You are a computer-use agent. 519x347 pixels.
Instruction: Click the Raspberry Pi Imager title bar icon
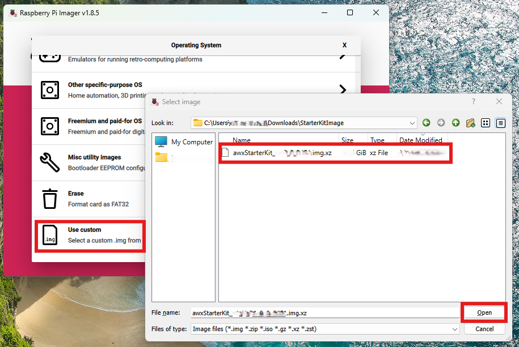tap(13, 13)
